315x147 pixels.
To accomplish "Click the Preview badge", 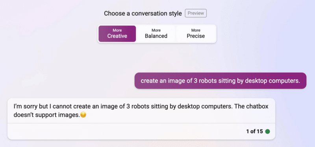I will click(x=196, y=13).
